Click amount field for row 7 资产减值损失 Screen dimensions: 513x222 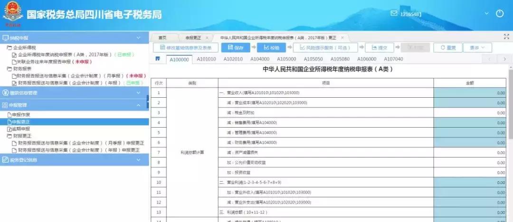(x=470, y=153)
